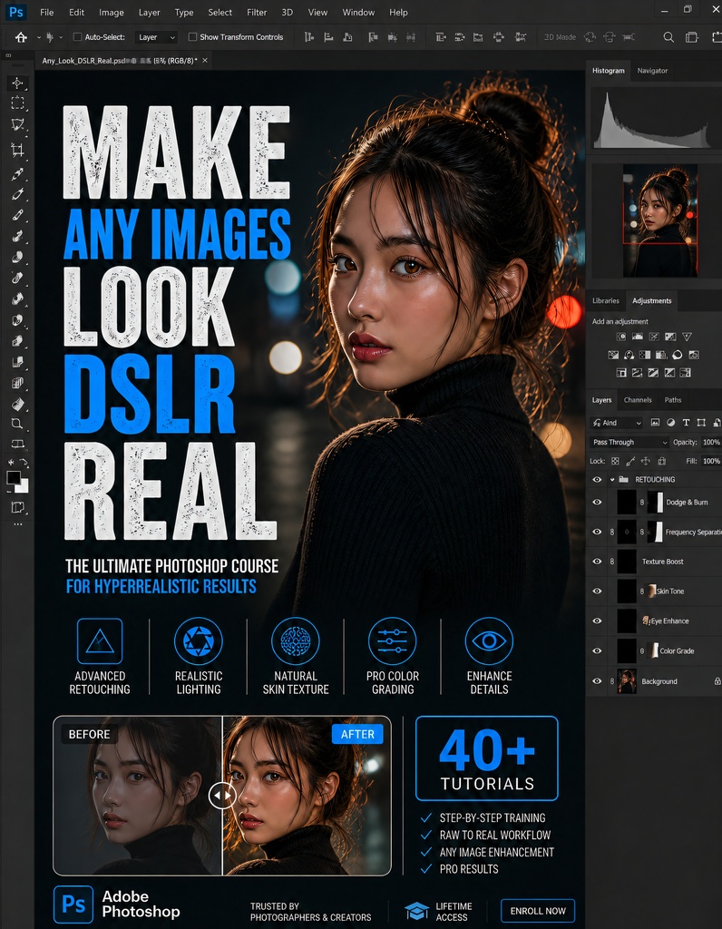Hide the Background layer

(597, 681)
